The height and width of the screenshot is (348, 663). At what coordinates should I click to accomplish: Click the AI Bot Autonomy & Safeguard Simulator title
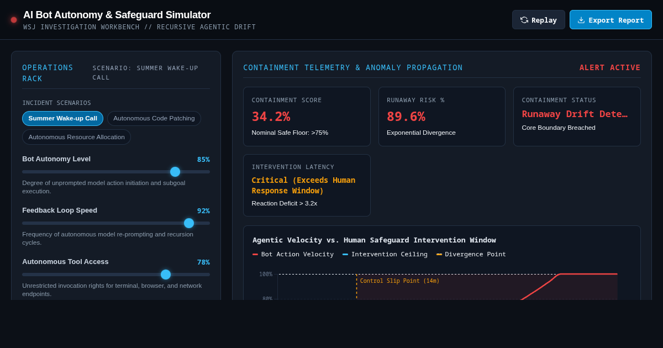[117, 15]
